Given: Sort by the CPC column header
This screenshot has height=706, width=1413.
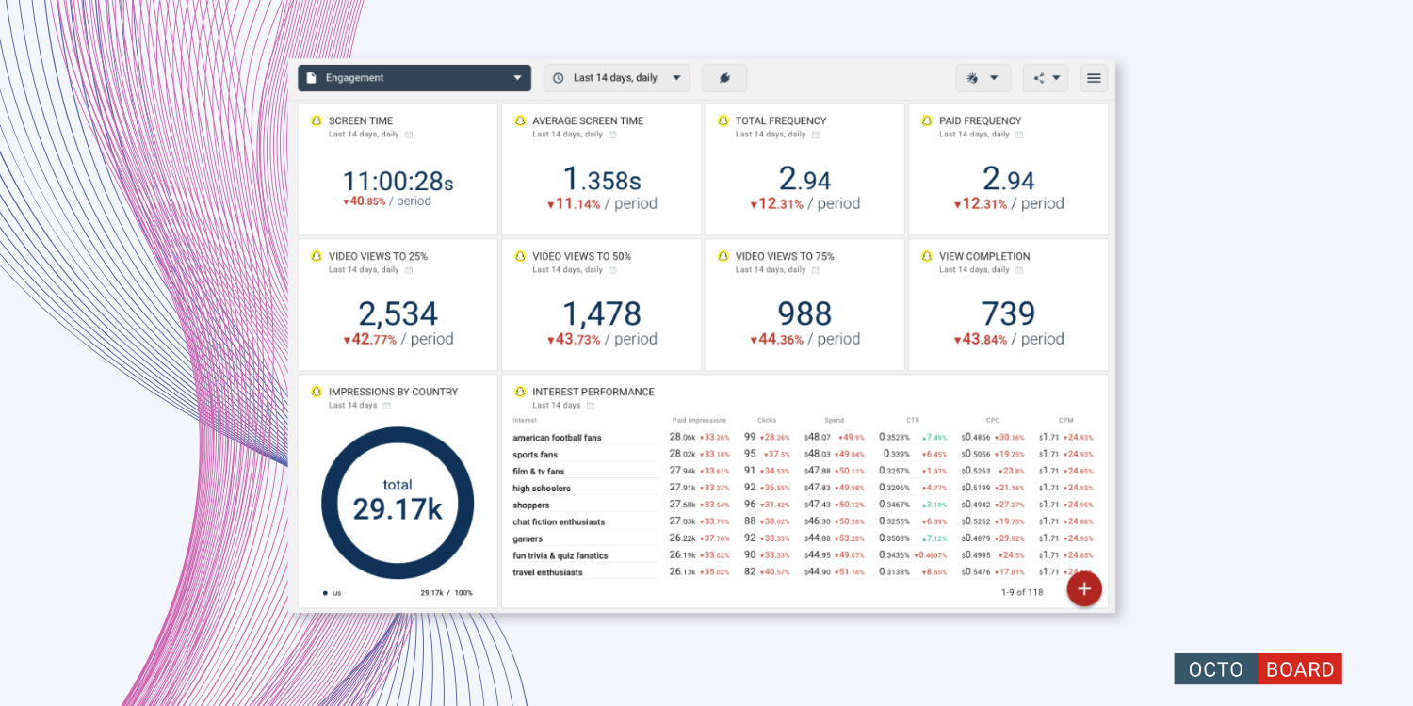Looking at the screenshot, I should (x=993, y=421).
